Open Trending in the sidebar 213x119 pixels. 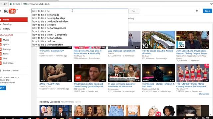click(7, 24)
